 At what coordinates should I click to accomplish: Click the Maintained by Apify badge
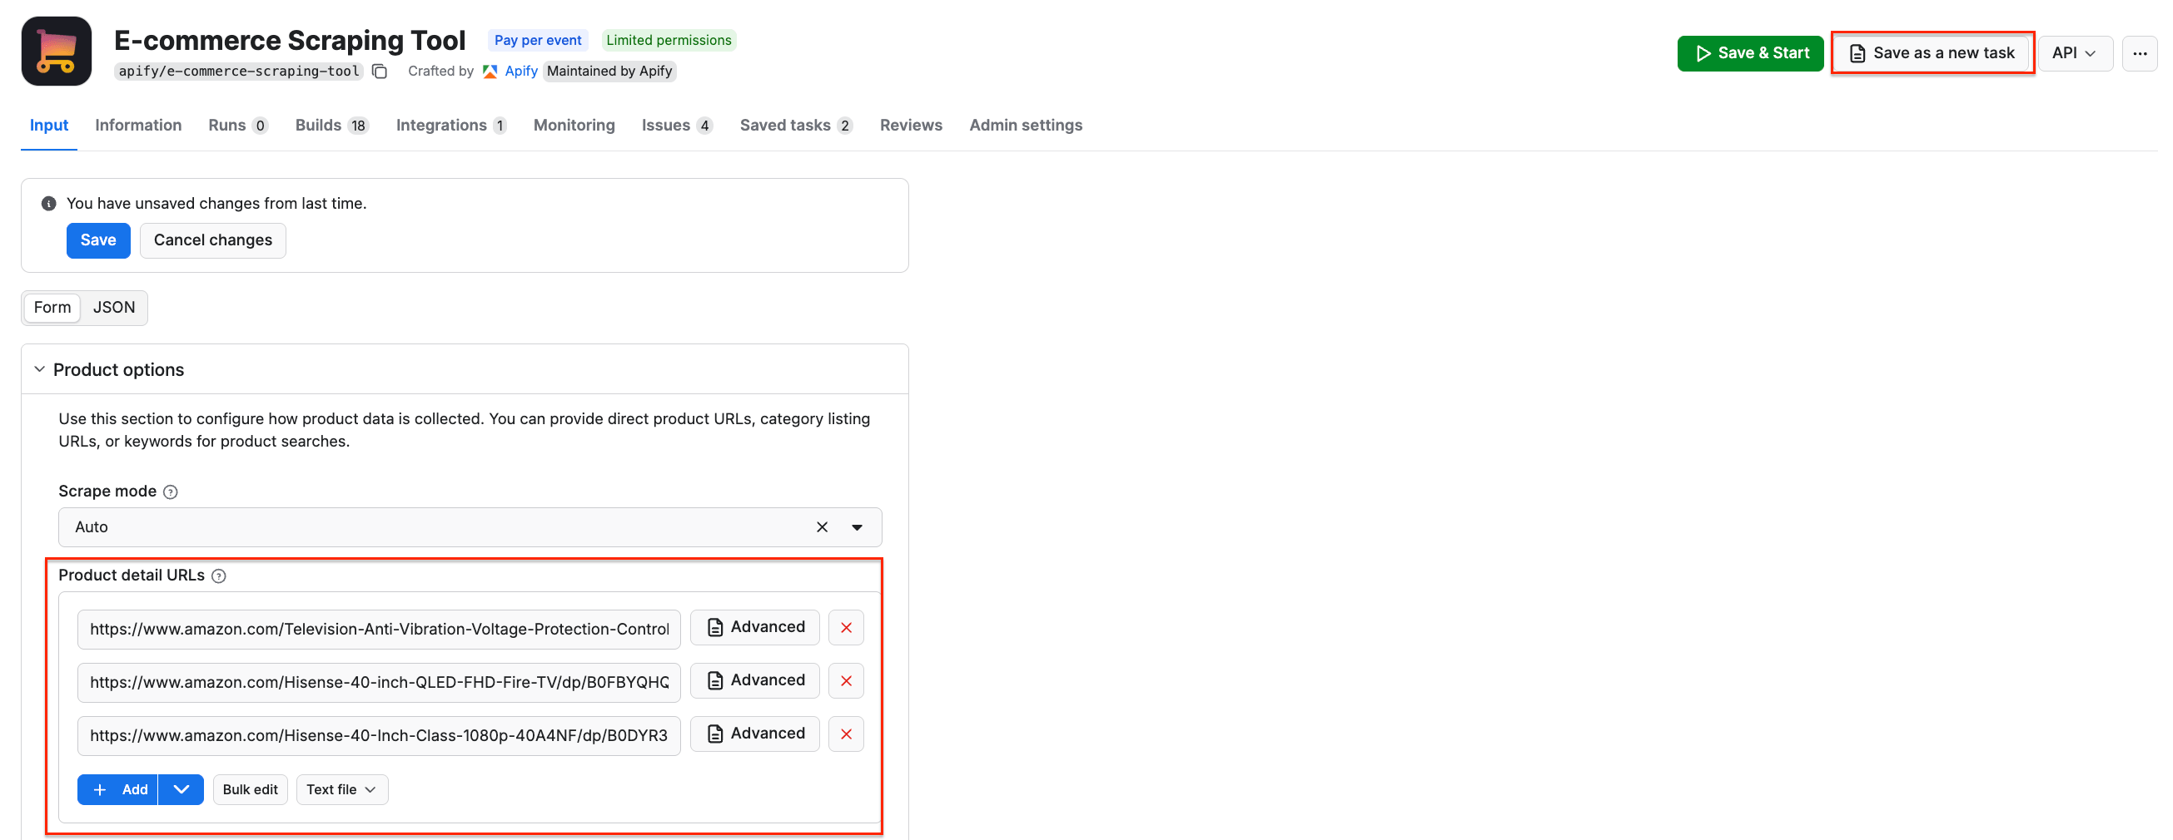610,72
